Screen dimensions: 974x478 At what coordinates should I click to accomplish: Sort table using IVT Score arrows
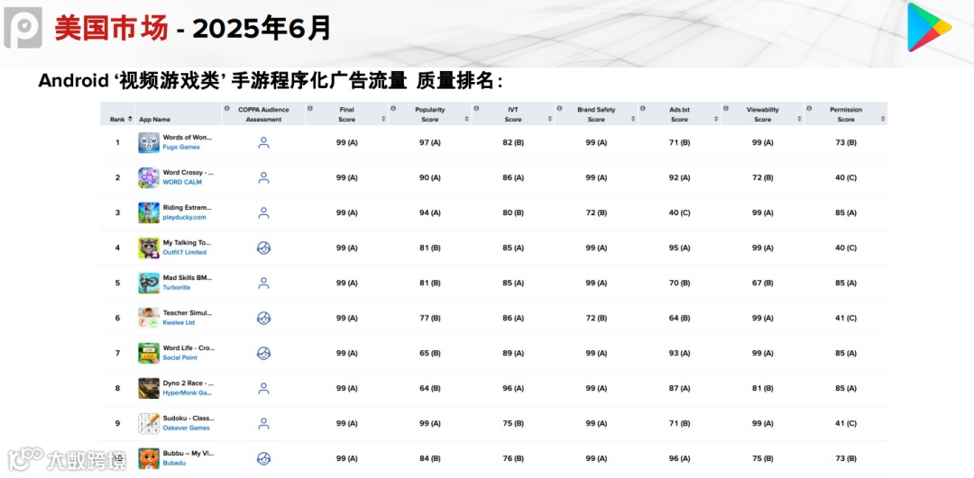coord(550,119)
